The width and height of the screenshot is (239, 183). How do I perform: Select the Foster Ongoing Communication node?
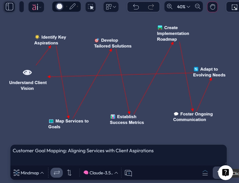coord(193,117)
